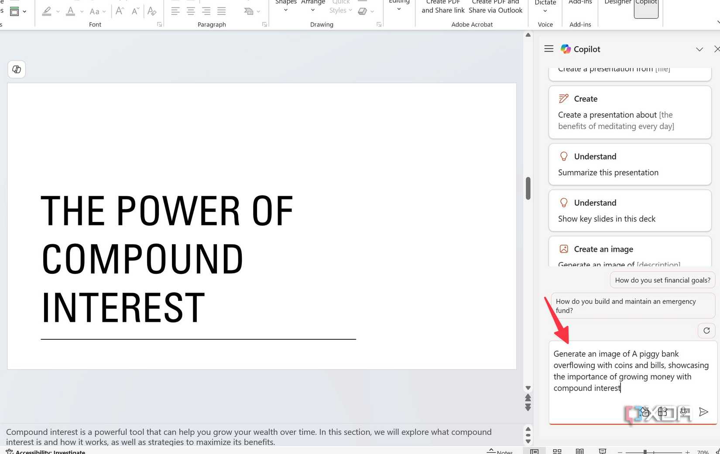Open the Copilot hamburger menu
This screenshot has height=454, width=720.
click(x=549, y=49)
